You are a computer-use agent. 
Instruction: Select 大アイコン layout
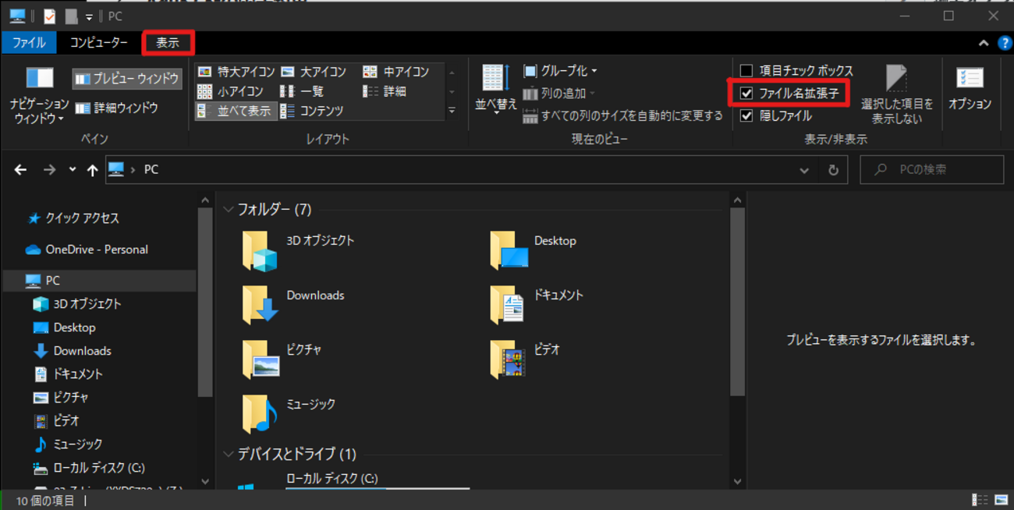[314, 72]
